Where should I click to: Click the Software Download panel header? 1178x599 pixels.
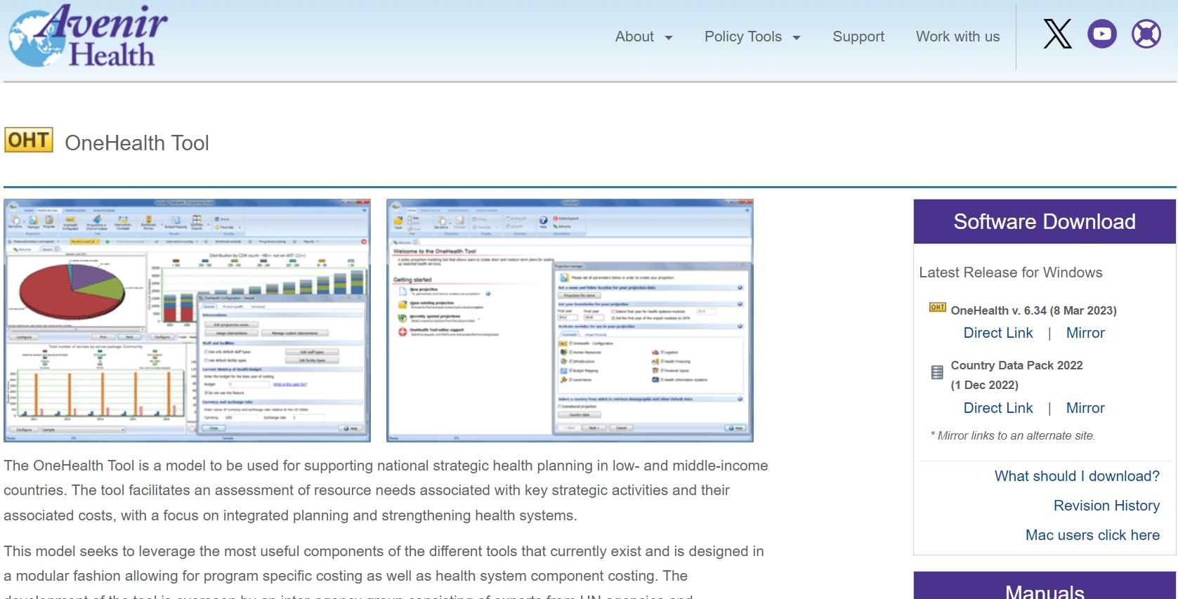click(x=1045, y=221)
